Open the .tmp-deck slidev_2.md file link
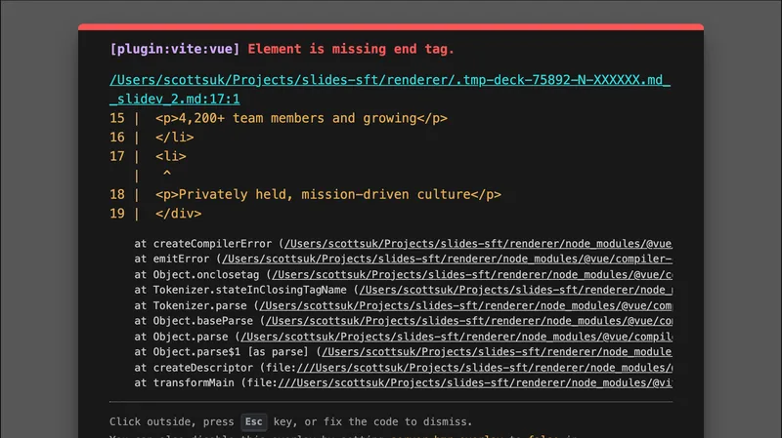 coord(389,80)
